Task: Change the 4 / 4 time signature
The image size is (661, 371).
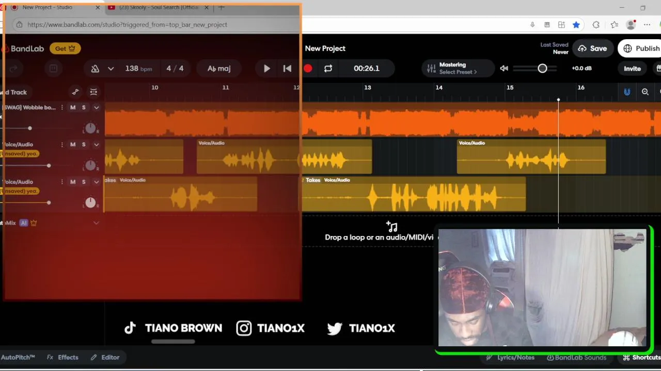Action: pos(175,69)
